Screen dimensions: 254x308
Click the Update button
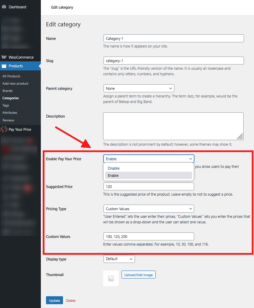(54, 300)
